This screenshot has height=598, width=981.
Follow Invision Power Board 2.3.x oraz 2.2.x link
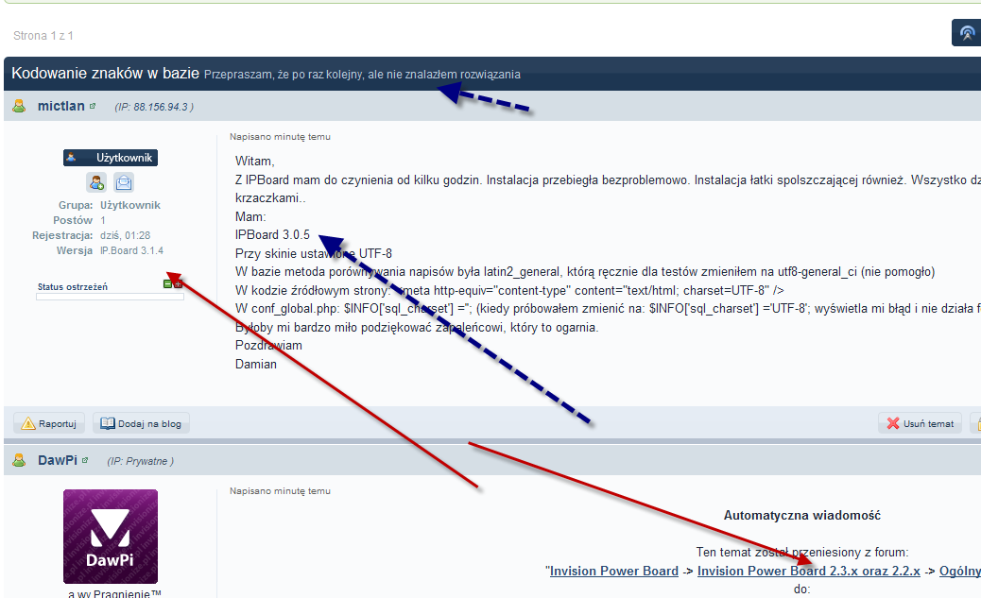point(808,571)
